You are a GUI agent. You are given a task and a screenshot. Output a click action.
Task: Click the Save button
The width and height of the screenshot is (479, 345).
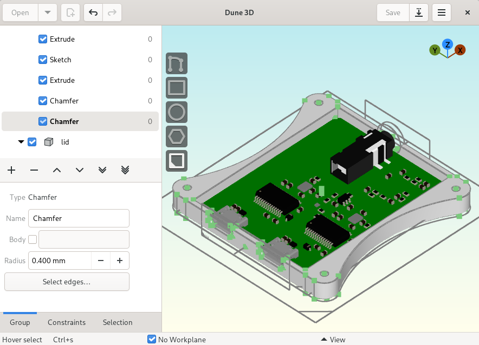[393, 12]
